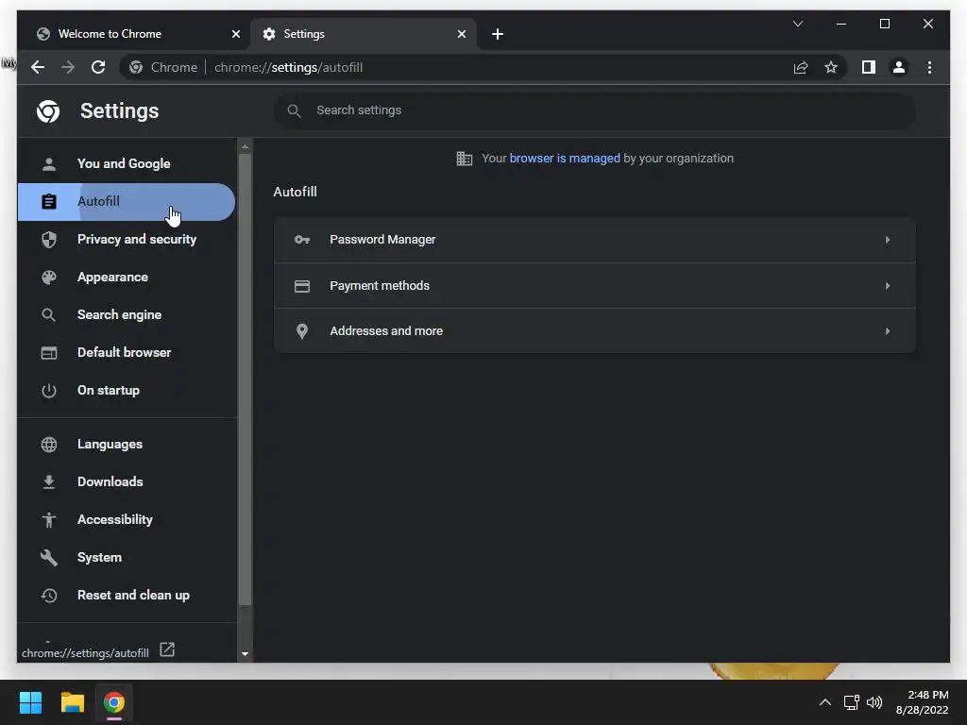Click the wrench icon for System
The height and width of the screenshot is (725, 967).
49,557
